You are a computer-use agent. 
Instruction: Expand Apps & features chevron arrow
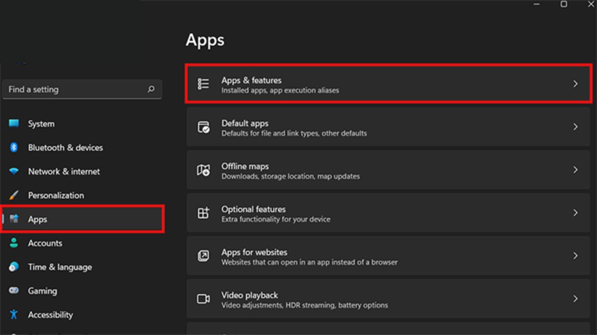tap(575, 84)
